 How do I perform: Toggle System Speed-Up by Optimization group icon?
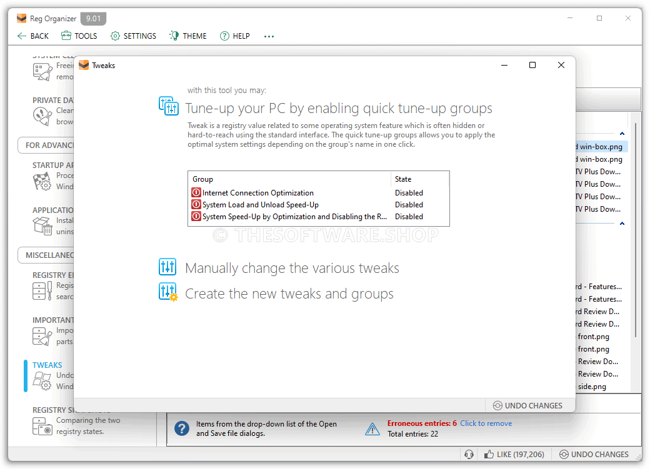click(196, 216)
